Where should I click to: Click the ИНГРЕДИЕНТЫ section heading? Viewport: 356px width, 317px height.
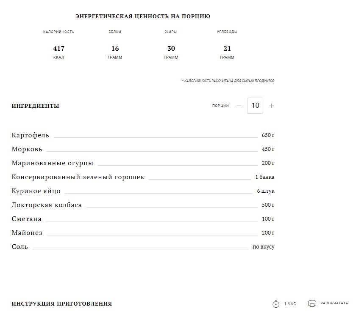tap(36, 106)
